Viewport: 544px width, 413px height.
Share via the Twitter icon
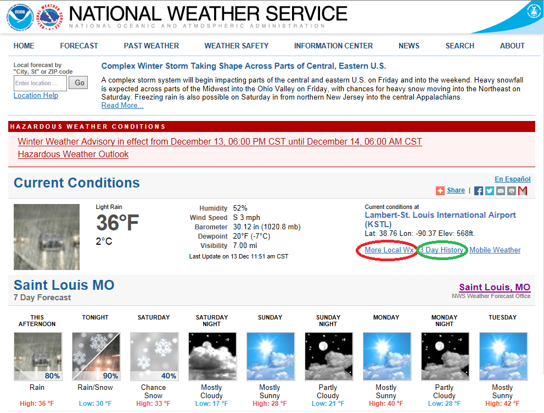[x=490, y=190]
